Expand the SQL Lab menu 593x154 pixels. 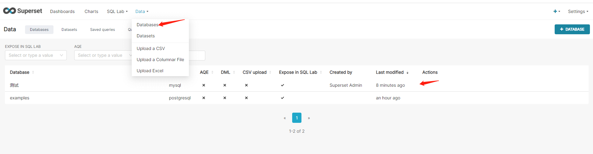point(117,11)
